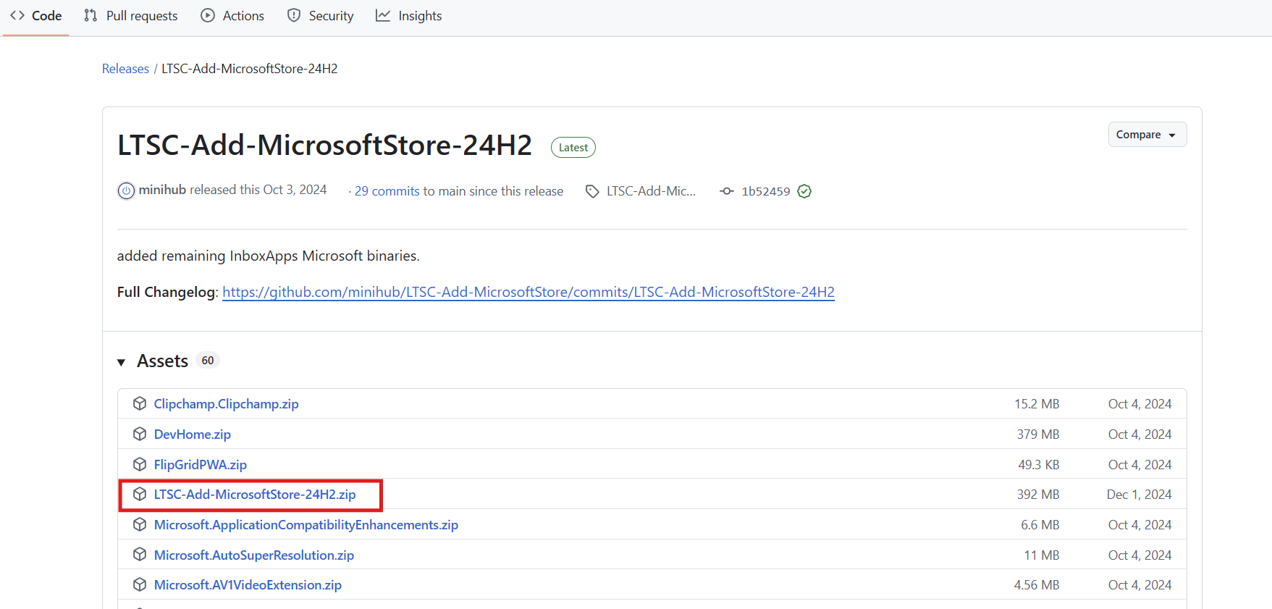This screenshot has height=609, width=1272.
Task: View the Insights tab
Action: (409, 16)
